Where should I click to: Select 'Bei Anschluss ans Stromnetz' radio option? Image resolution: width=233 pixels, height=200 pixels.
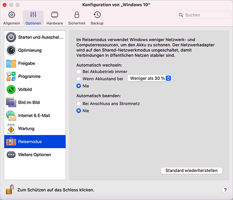[x=79, y=103]
